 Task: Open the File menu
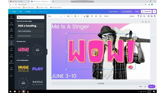click(x=21, y=11)
